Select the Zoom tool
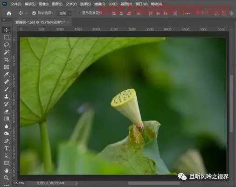 click(x=7, y=178)
